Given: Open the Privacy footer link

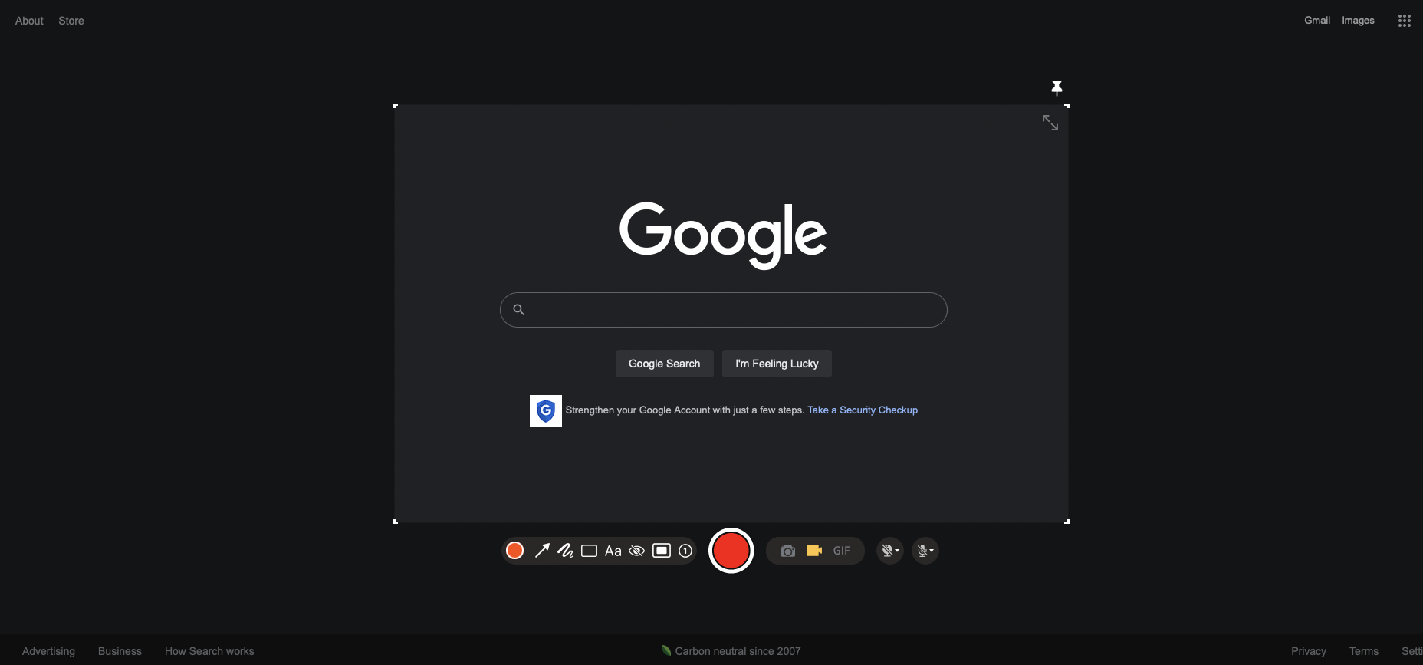Looking at the screenshot, I should [1309, 651].
